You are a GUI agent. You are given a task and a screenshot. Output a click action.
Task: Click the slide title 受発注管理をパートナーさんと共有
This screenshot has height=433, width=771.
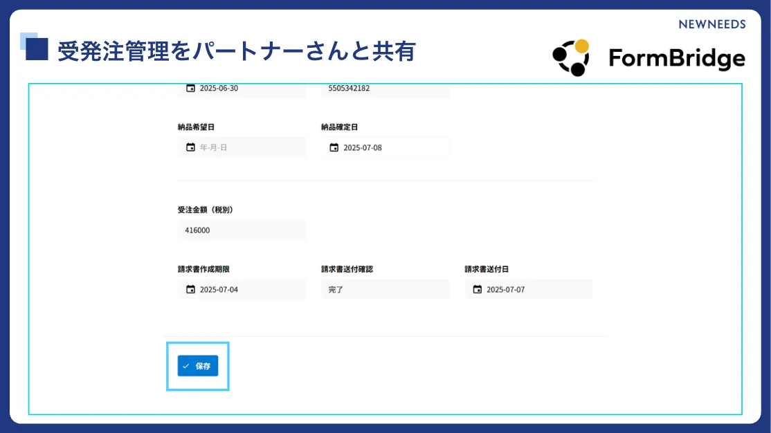pos(235,51)
